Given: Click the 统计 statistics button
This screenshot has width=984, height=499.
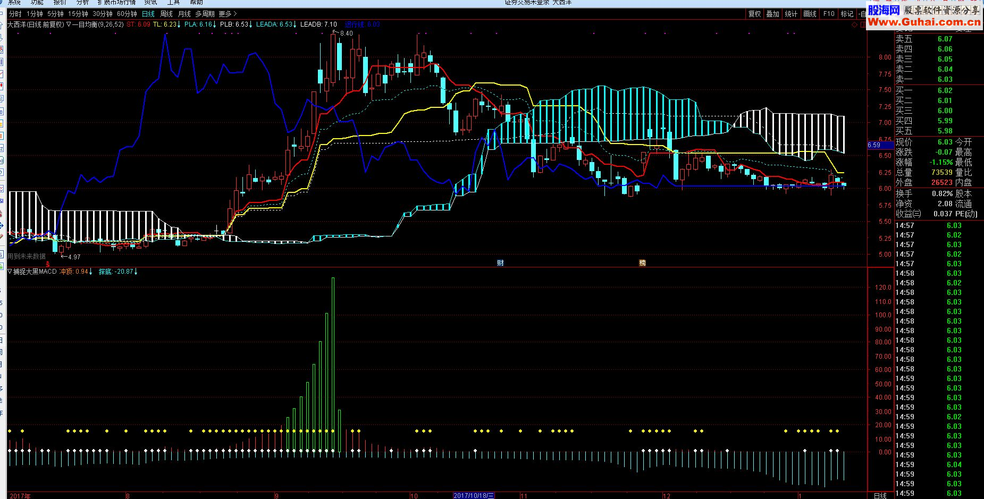Looking at the screenshot, I should [x=791, y=14].
